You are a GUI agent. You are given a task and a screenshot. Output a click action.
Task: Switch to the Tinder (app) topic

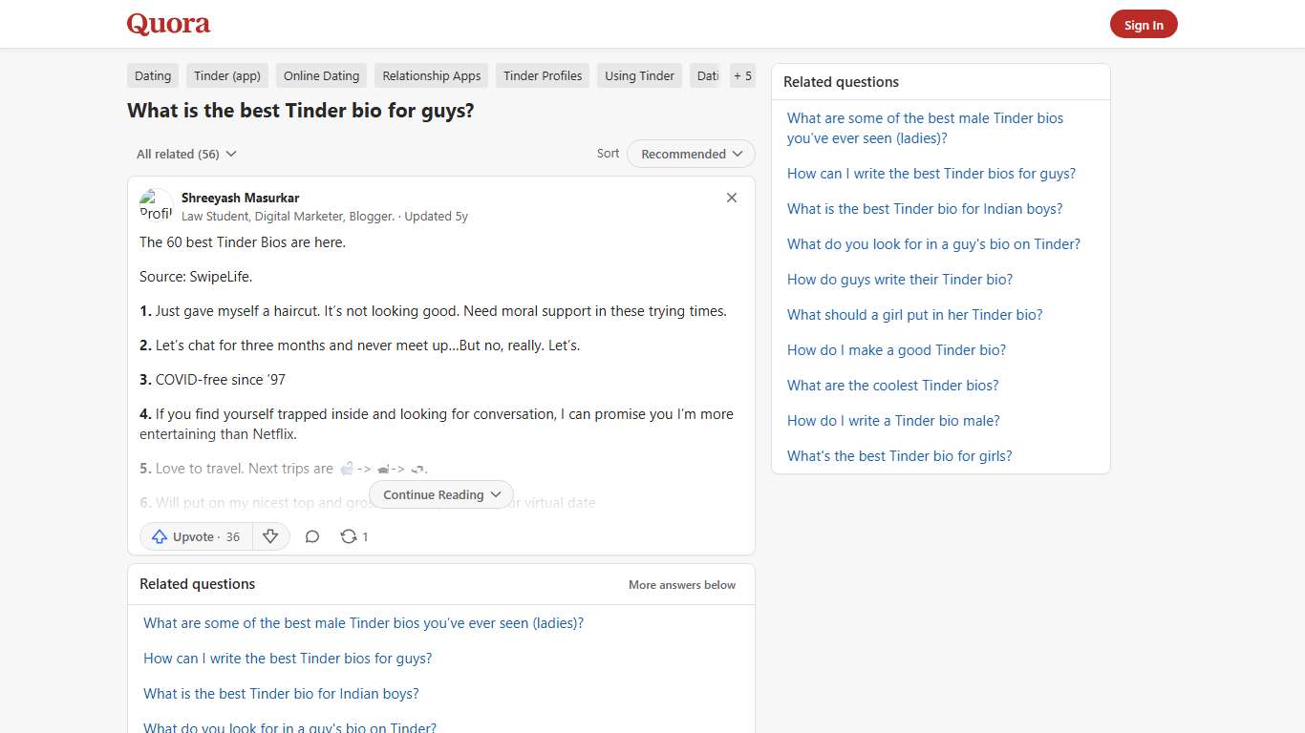(x=226, y=75)
